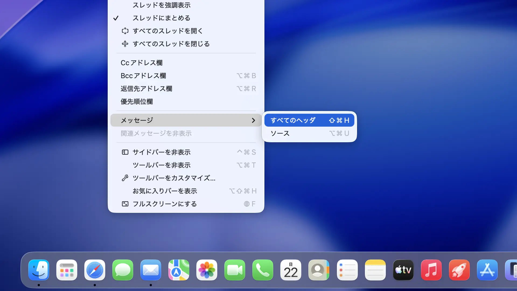Open the Launchpad apps grid in the Dock
Screen dimensions: 517x291
(x=67, y=270)
